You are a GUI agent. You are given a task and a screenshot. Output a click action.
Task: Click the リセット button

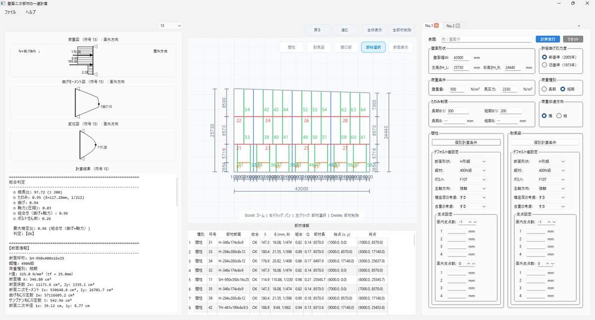572,39
